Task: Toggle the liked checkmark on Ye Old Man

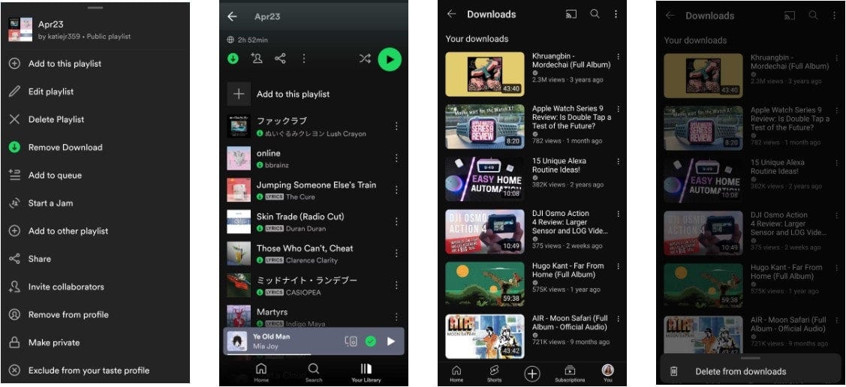Action: pos(370,341)
